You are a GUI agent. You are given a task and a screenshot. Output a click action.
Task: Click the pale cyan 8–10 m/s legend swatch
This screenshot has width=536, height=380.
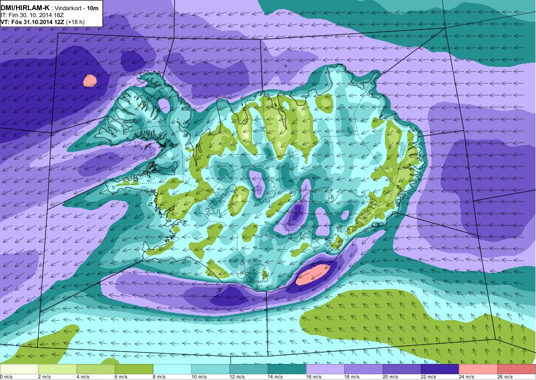[172, 369]
